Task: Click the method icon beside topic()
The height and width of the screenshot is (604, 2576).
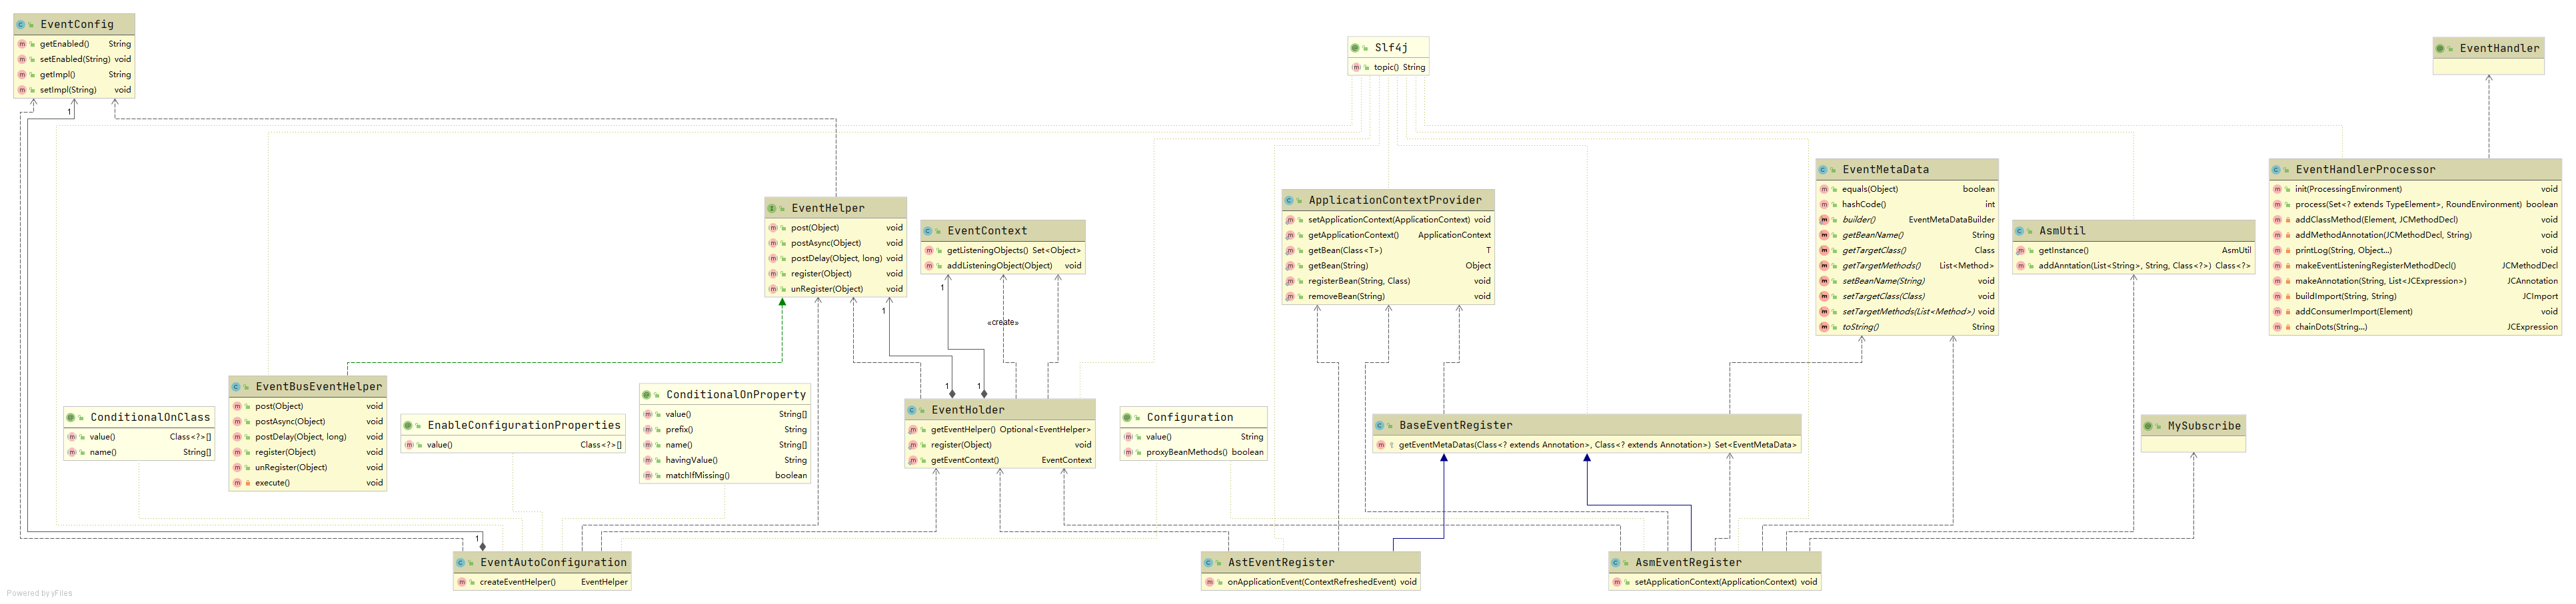Action: point(1356,68)
